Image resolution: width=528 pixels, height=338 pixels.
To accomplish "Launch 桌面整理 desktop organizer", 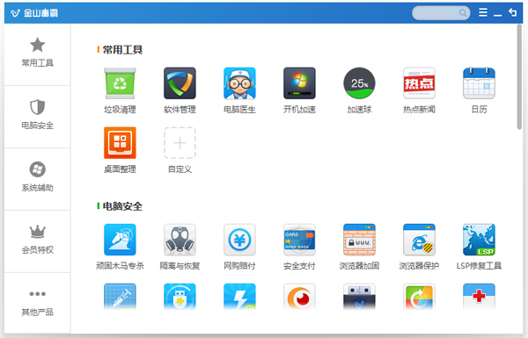I will (x=120, y=143).
